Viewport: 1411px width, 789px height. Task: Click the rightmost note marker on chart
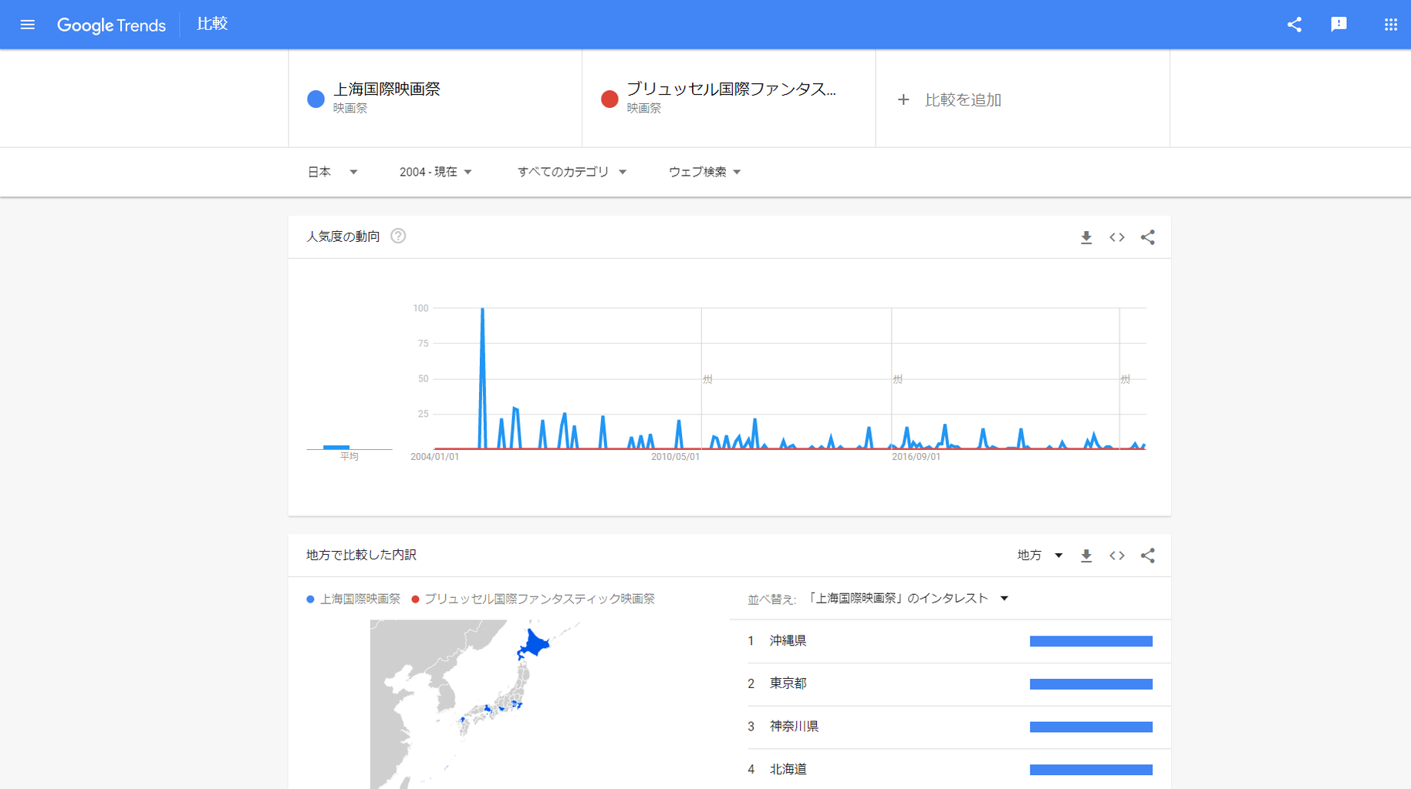coord(1126,379)
